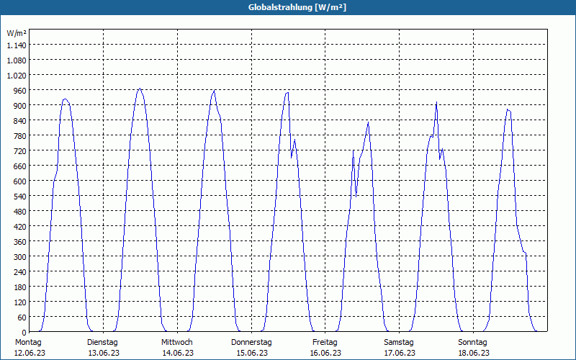Click the 780 y-axis label
The image size is (576, 360).
coord(20,136)
